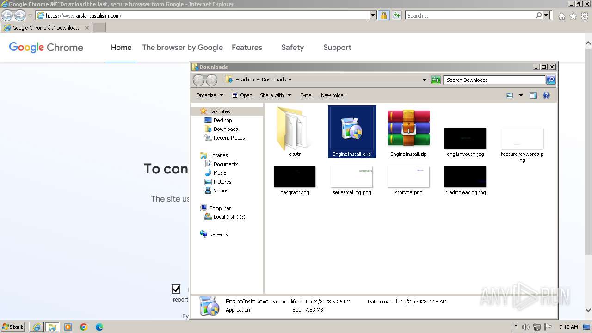Open the Share with dropdown
This screenshot has height=333, width=592.
tap(275, 95)
